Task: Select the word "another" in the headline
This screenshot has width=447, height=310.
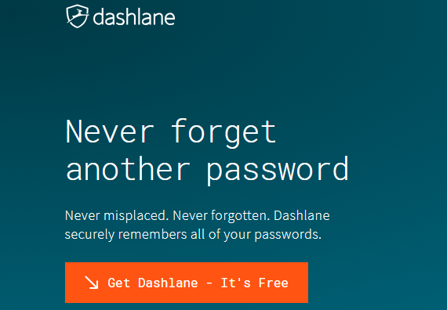Action: (128, 168)
